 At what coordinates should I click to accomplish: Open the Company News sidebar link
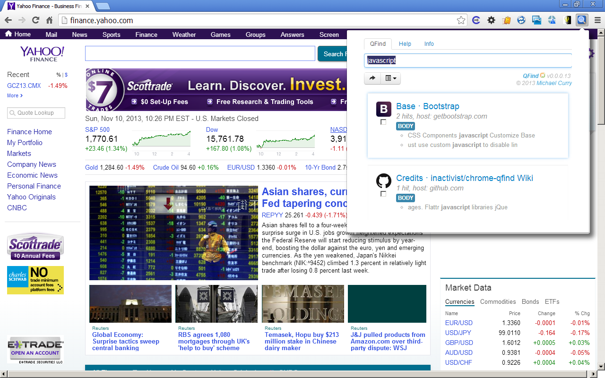tap(32, 164)
